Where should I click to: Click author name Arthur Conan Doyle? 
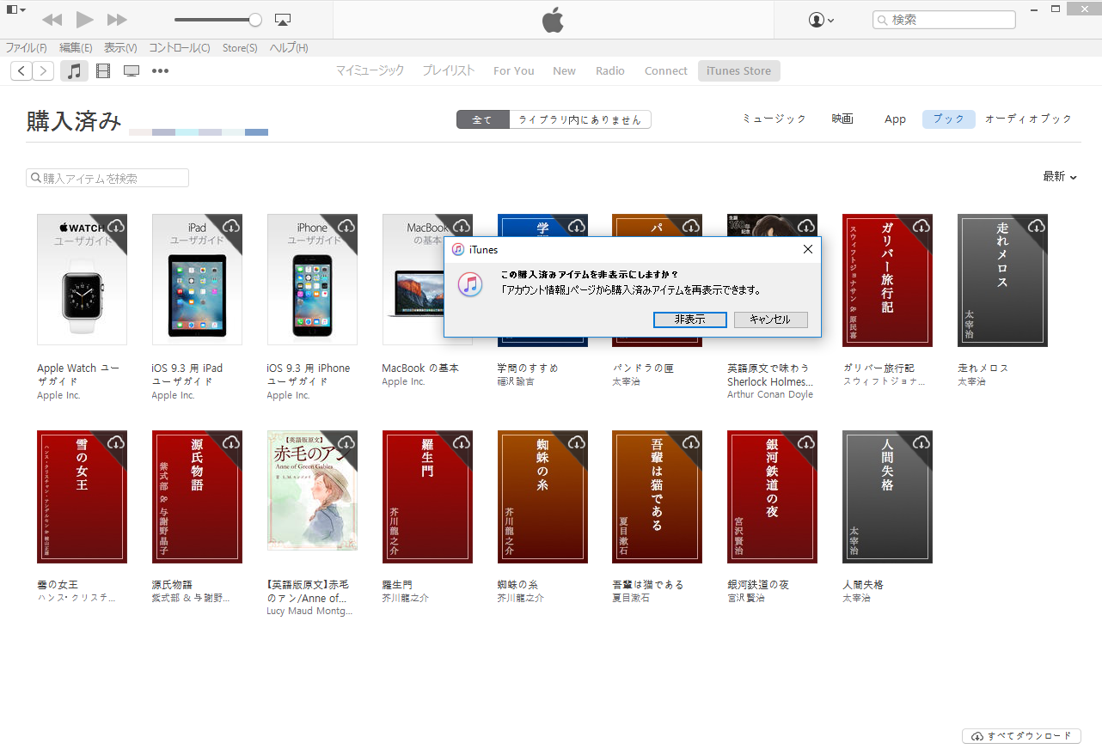tap(770, 395)
